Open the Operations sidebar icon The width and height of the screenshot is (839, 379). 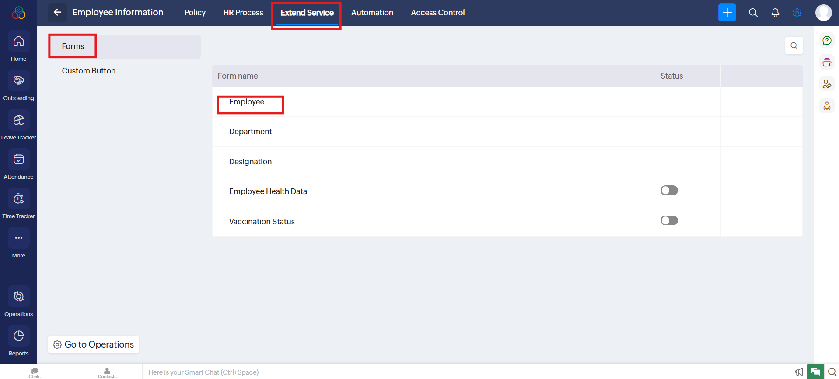coord(18,297)
